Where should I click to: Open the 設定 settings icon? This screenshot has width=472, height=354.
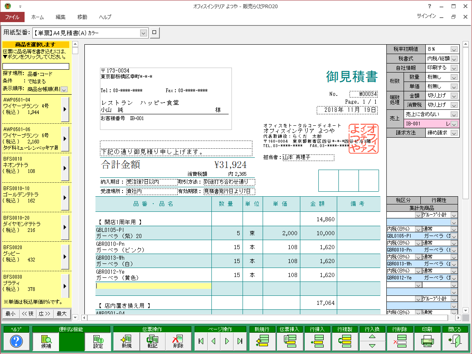point(98,341)
